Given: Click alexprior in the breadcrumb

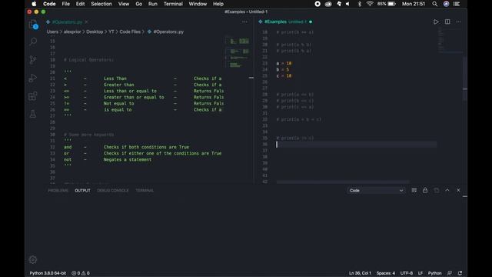Looking at the screenshot, I should point(72,32).
